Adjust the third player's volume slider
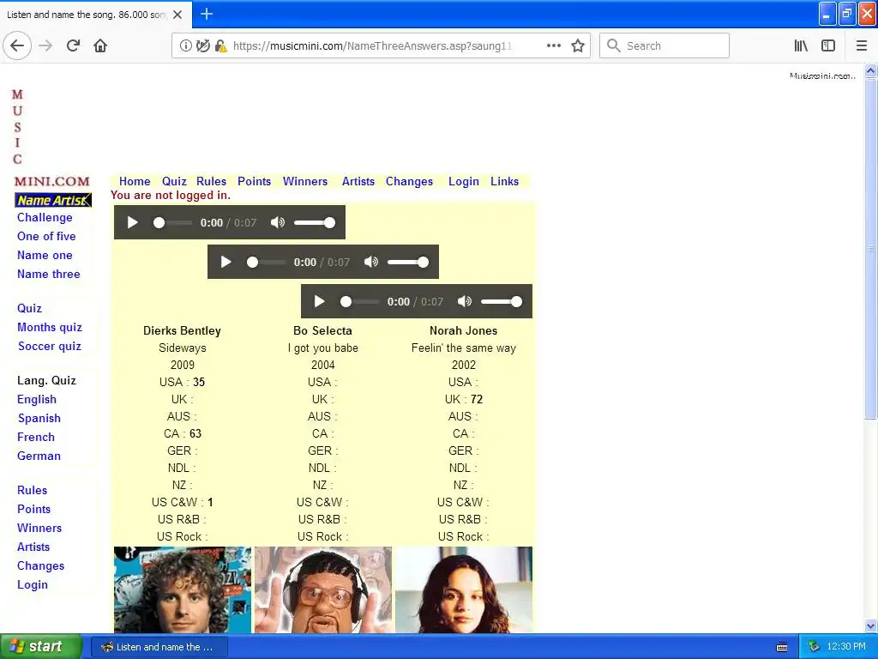 click(501, 301)
